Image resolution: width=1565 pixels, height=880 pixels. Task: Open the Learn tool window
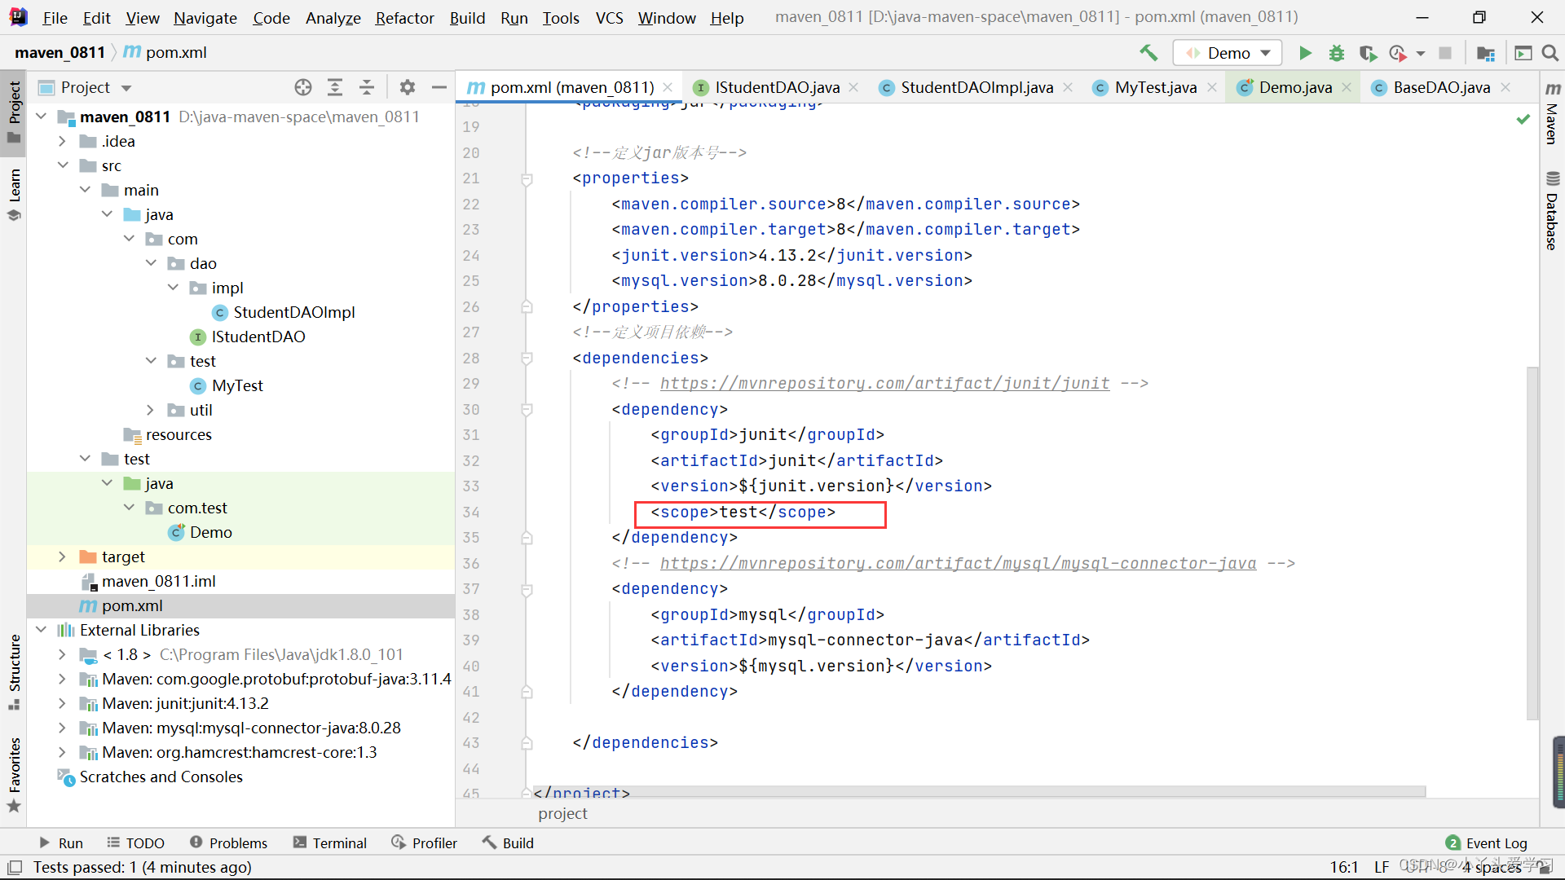click(14, 194)
